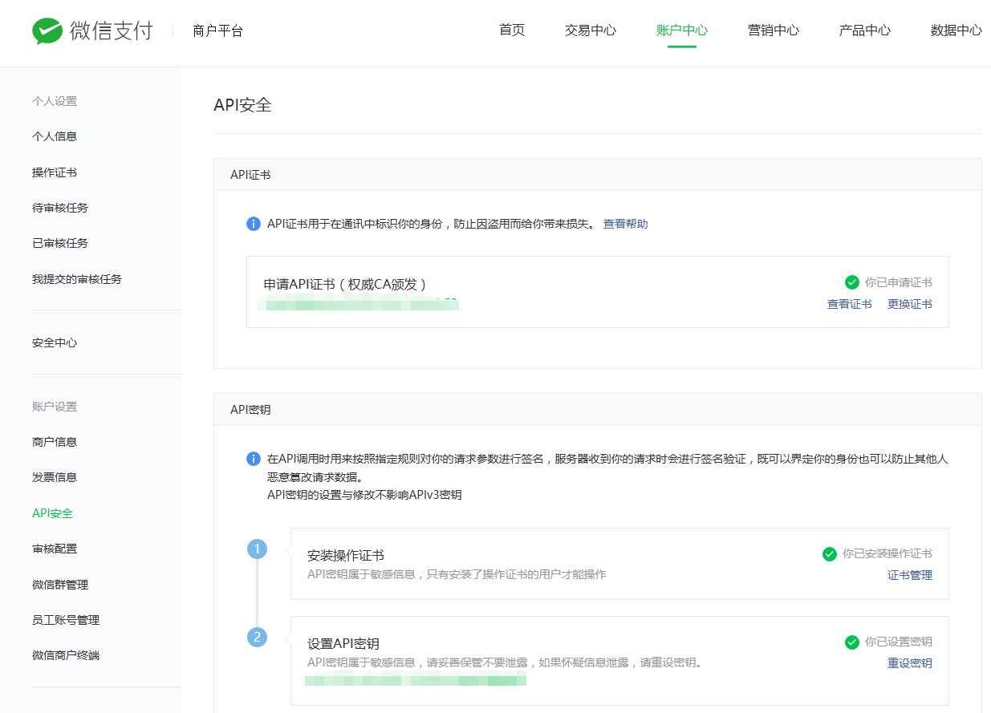Viewport: 991px width, 713px height.
Task: Click green check icon beside 你已申请证书
Action: click(x=852, y=282)
